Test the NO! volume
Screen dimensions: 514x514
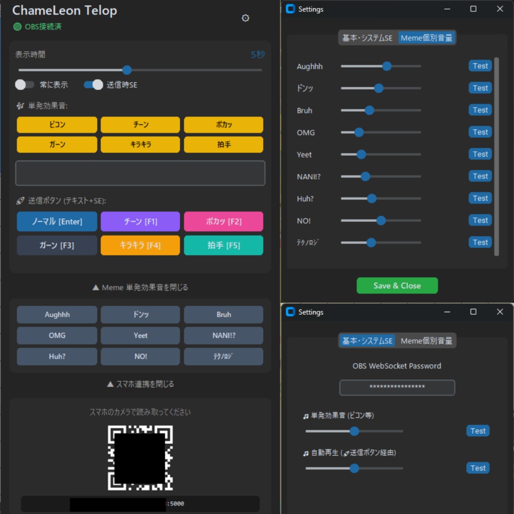(x=480, y=220)
